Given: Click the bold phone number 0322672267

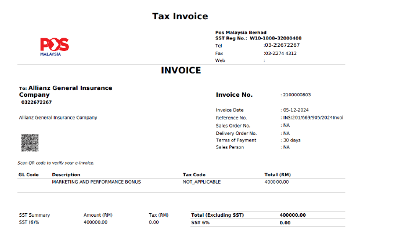Looking at the screenshot, I should tap(37, 102).
